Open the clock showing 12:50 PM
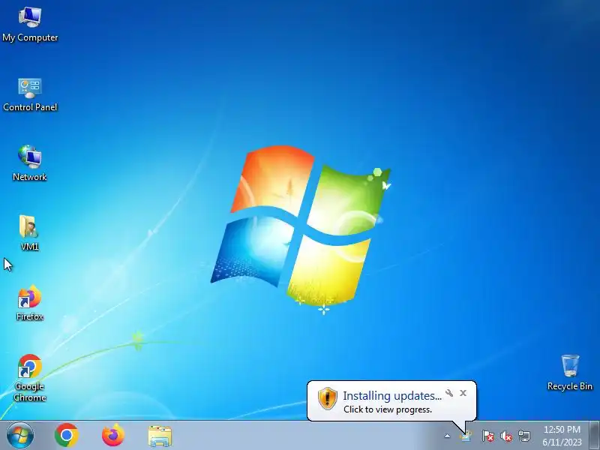600x450 pixels. 562,436
